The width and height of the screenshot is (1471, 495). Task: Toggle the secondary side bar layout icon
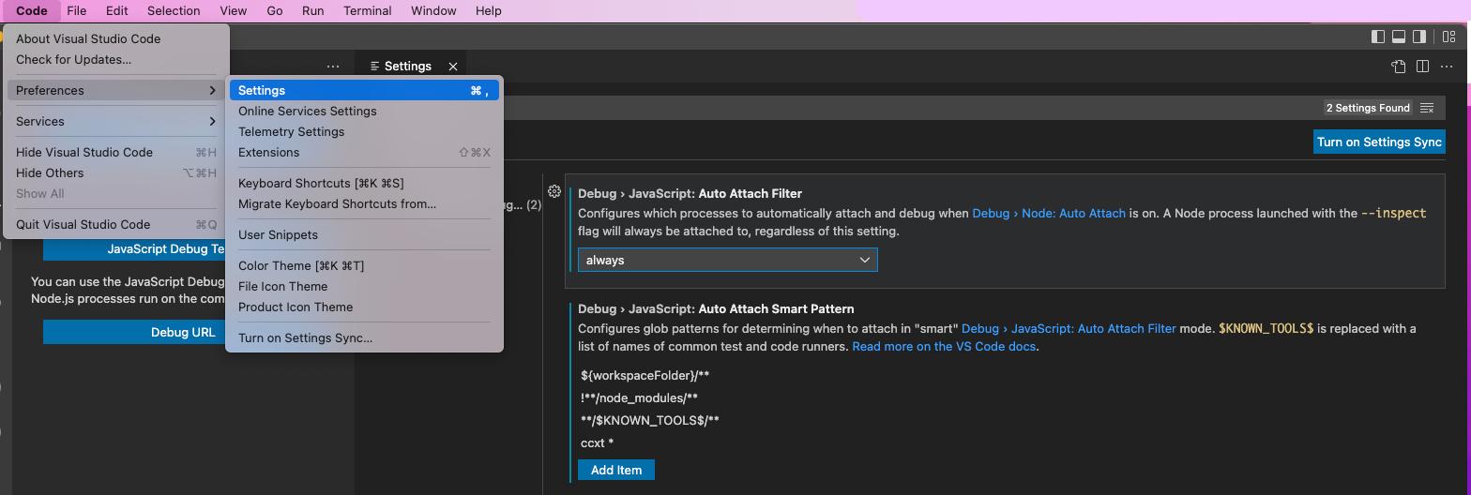pos(1419,37)
